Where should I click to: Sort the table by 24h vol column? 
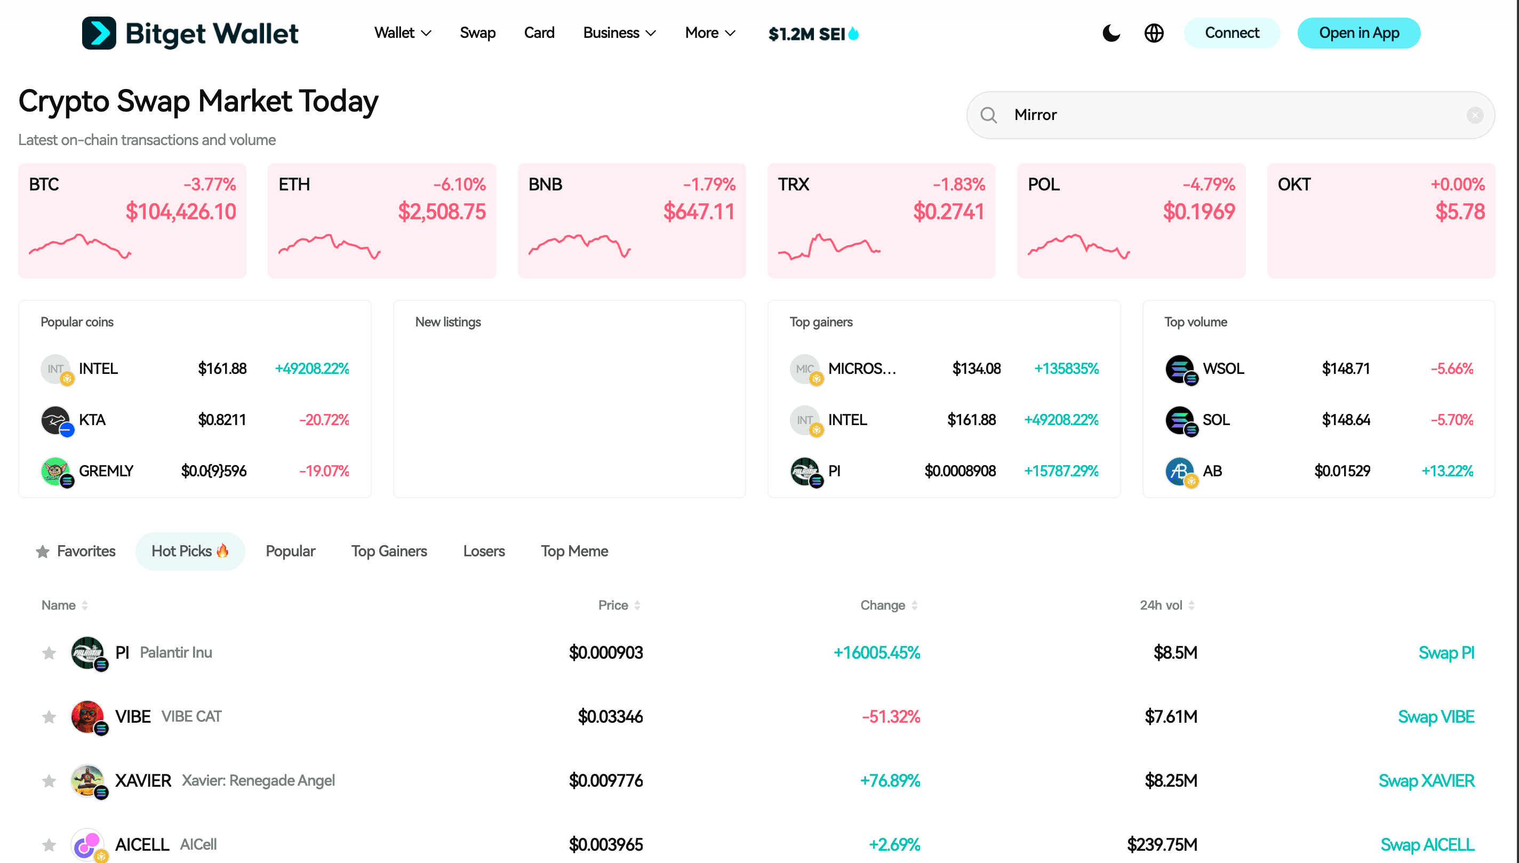click(x=1167, y=605)
